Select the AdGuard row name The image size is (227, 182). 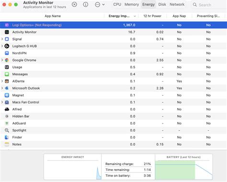19,123
